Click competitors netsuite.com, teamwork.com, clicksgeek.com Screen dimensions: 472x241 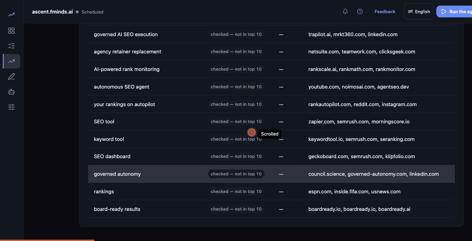click(x=362, y=52)
